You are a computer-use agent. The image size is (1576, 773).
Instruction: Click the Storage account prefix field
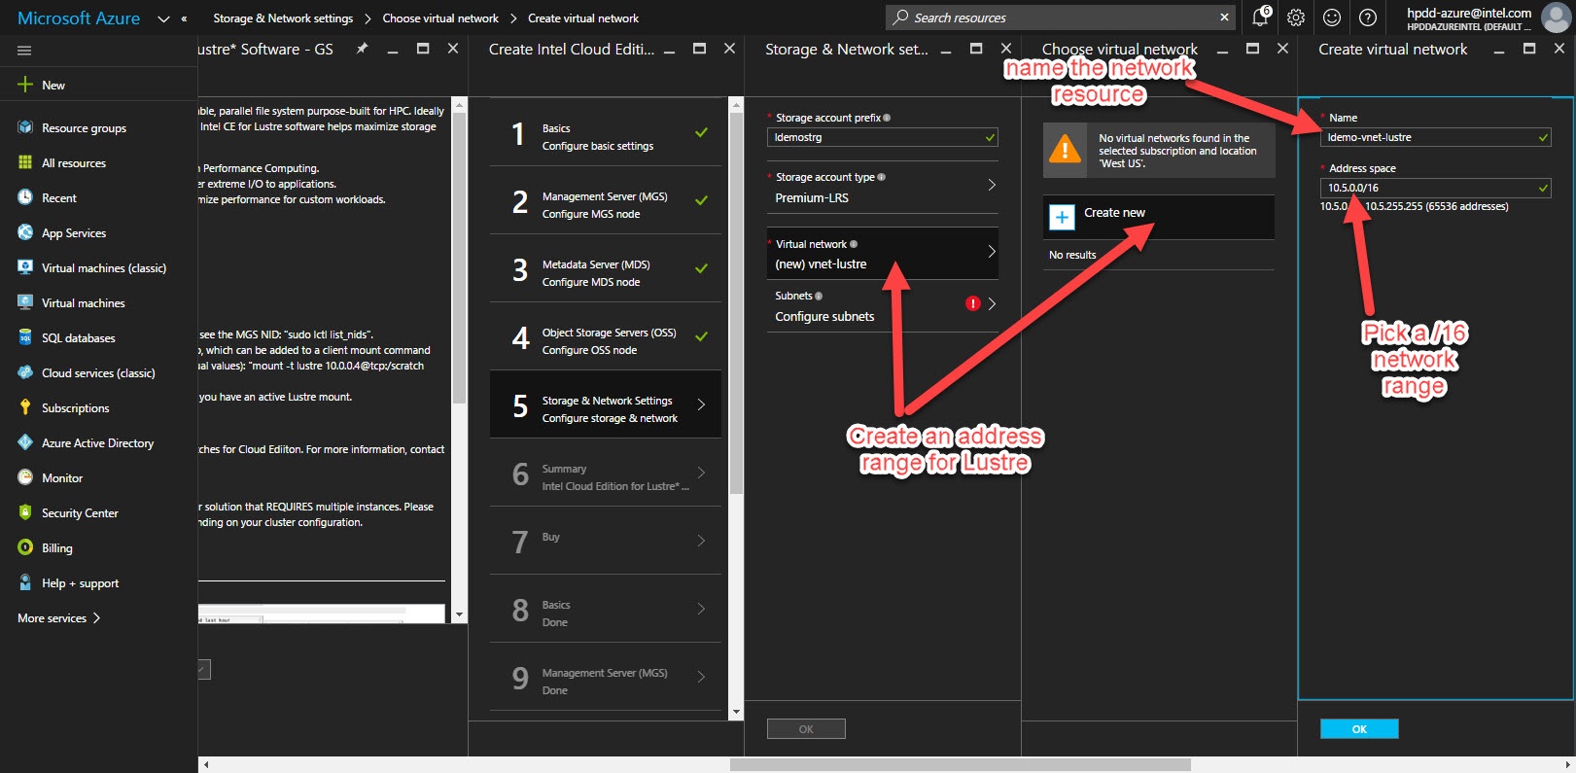(x=883, y=137)
